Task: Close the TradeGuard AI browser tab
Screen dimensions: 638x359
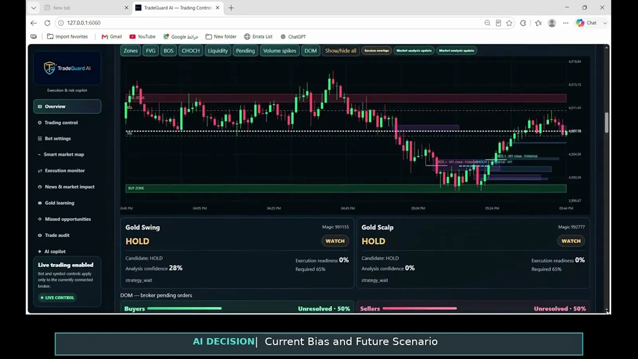Action: (x=217, y=8)
